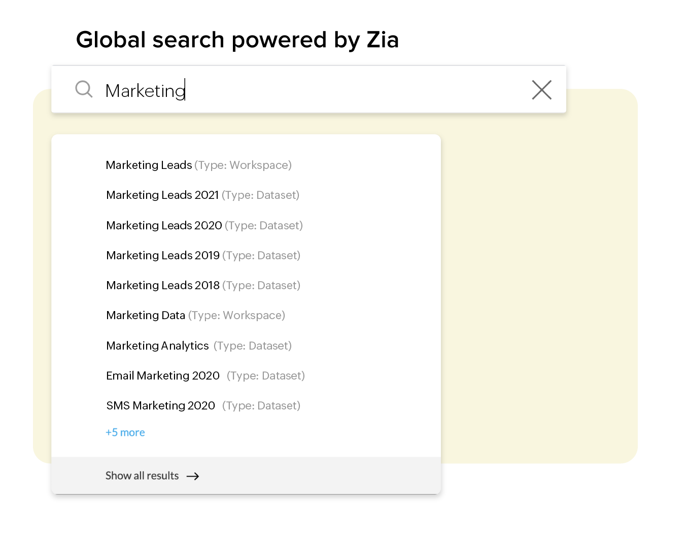Click the Type: Workspace label beside Marketing Data
This screenshot has width=688, height=548.
pyautogui.click(x=236, y=316)
